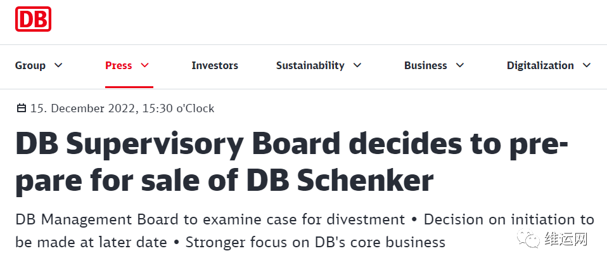This screenshot has height=265, width=607.
Task: Expand the Sustainability menu chevron
Action: point(357,65)
